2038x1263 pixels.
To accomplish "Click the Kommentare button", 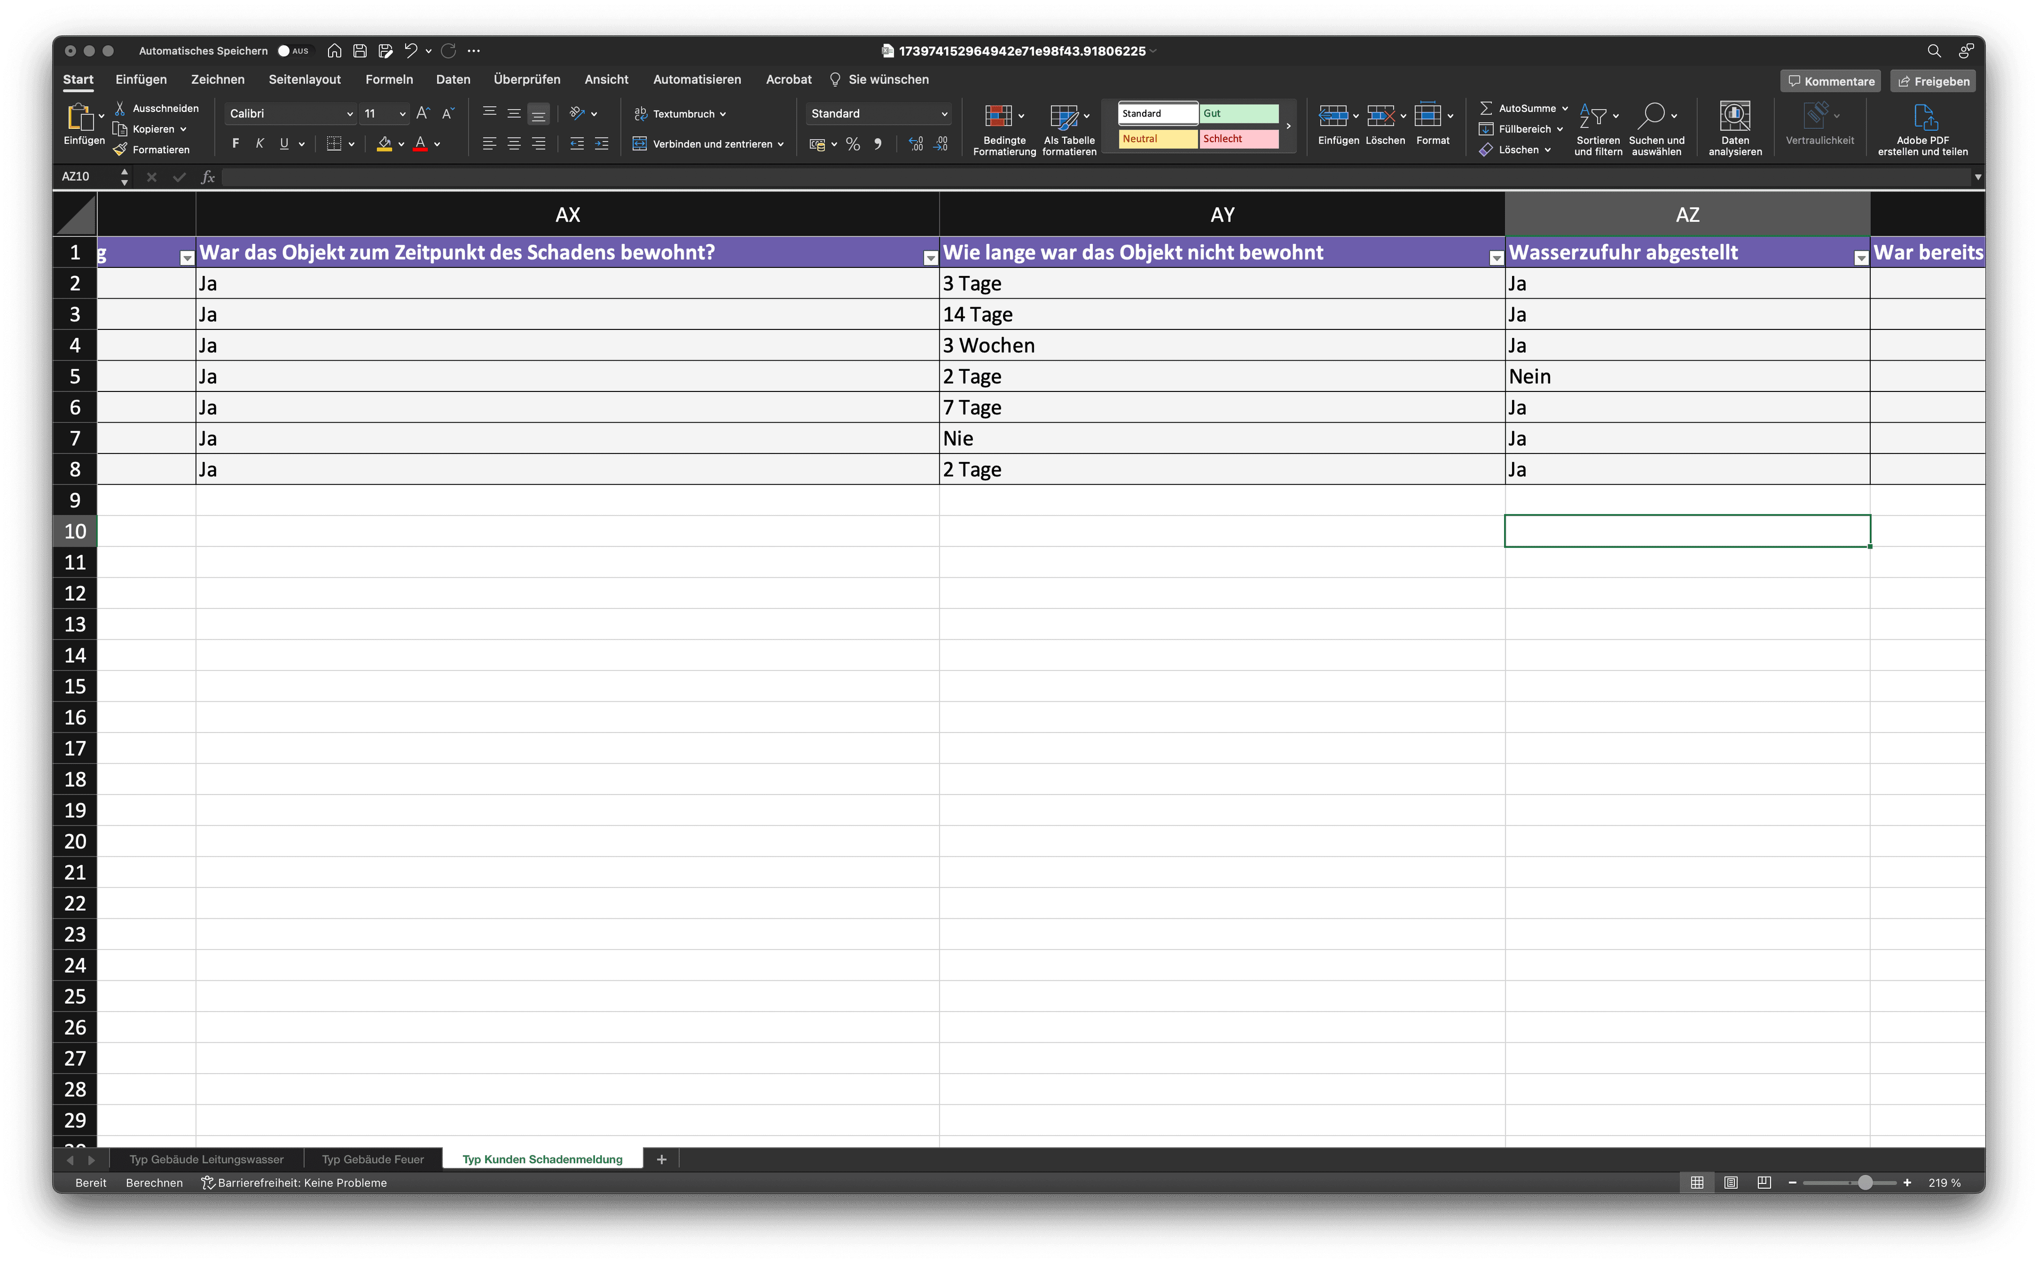I will (x=1830, y=81).
